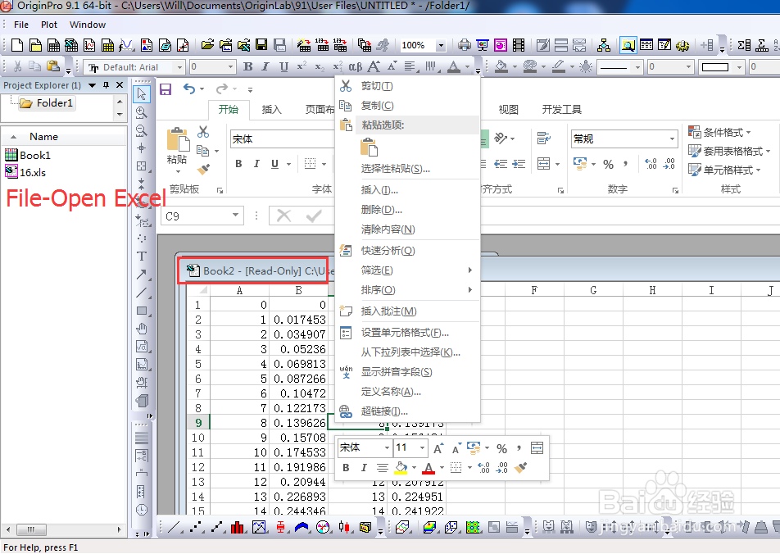The image size is (780, 554).
Task: Select the Line drawing tool
Action: [142, 293]
